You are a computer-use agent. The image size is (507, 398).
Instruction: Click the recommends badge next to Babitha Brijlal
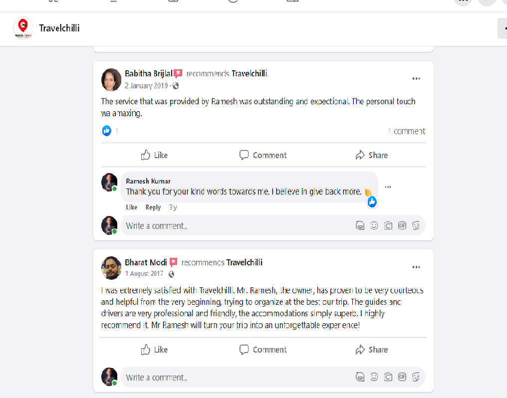click(178, 73)
